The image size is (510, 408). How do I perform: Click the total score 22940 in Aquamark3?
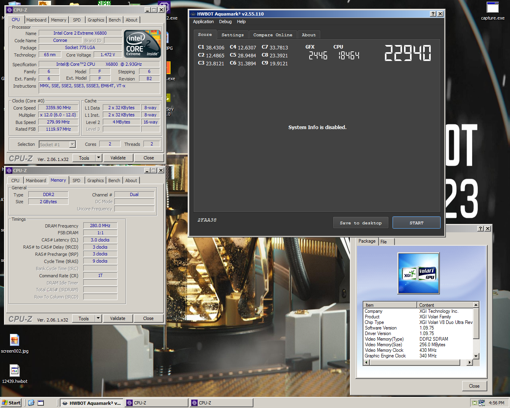[408, 53]
